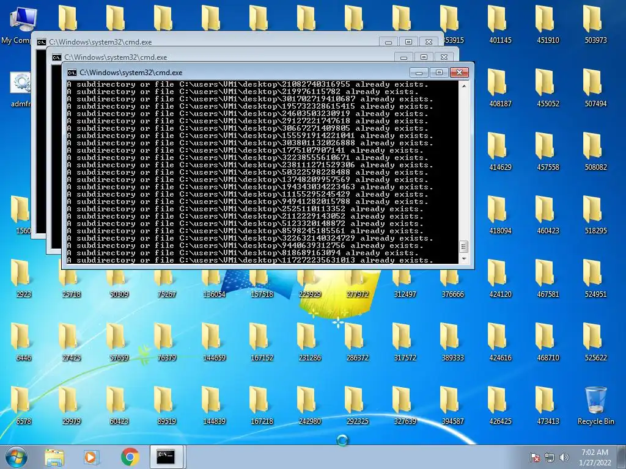Select folder named 525622
626x469 pixels.
point(595,341)
